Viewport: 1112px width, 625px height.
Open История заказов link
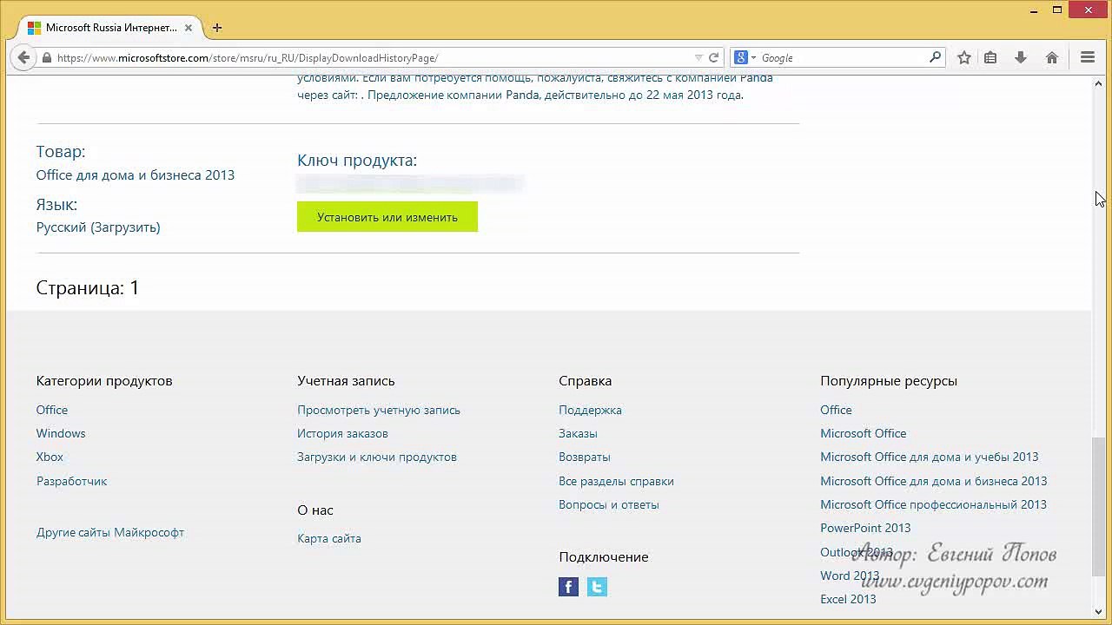click(342, 433)
